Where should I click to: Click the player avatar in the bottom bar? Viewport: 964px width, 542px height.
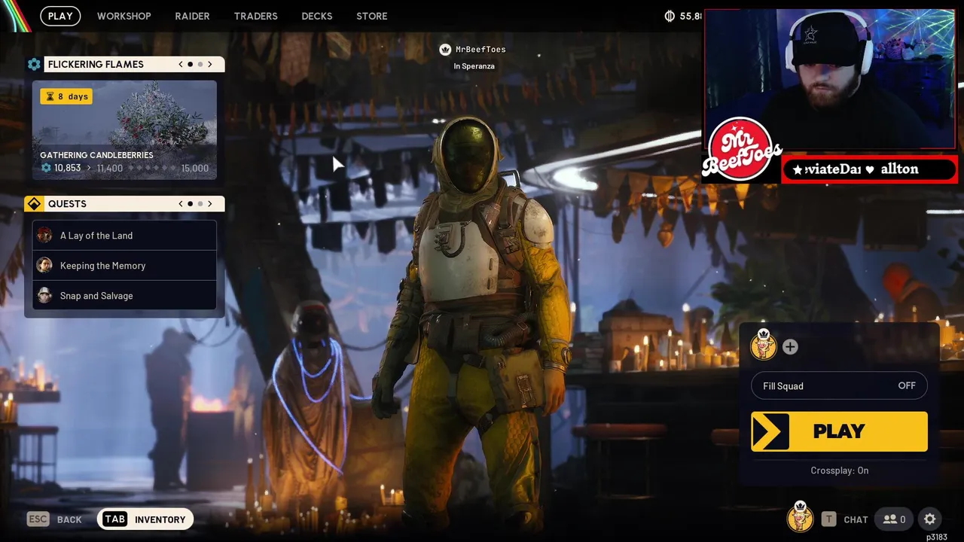(800, 517)
